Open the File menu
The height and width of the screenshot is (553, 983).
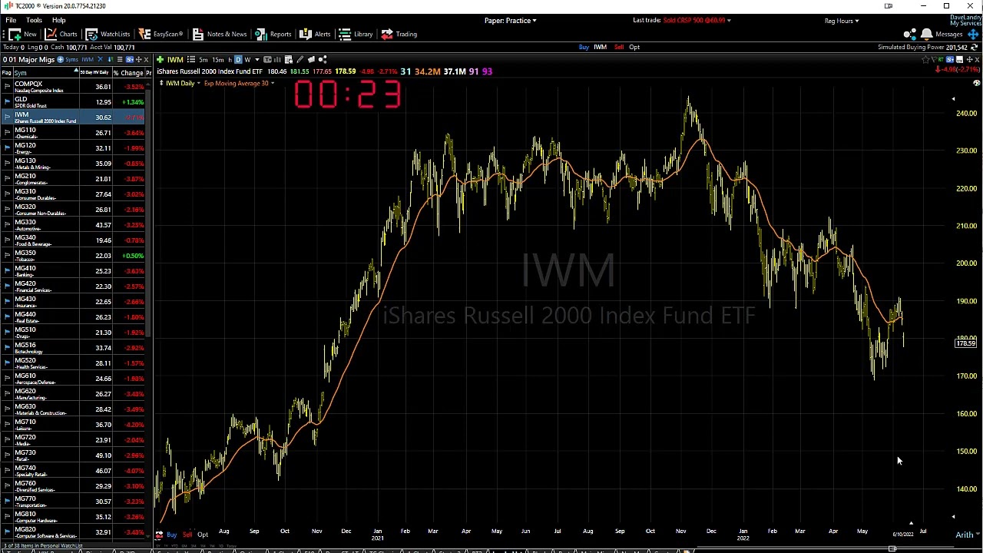pos(11,20)
